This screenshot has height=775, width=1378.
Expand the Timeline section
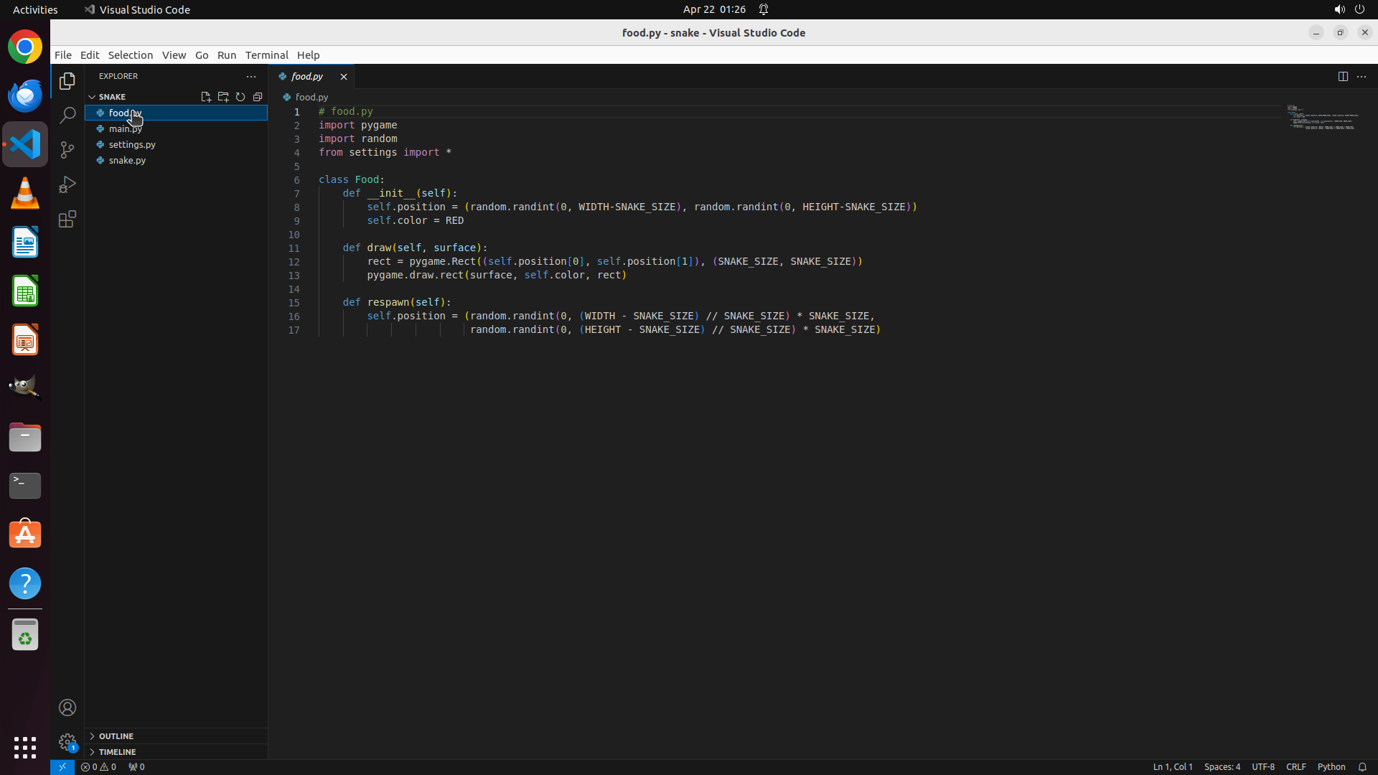[x=117, y=752]
